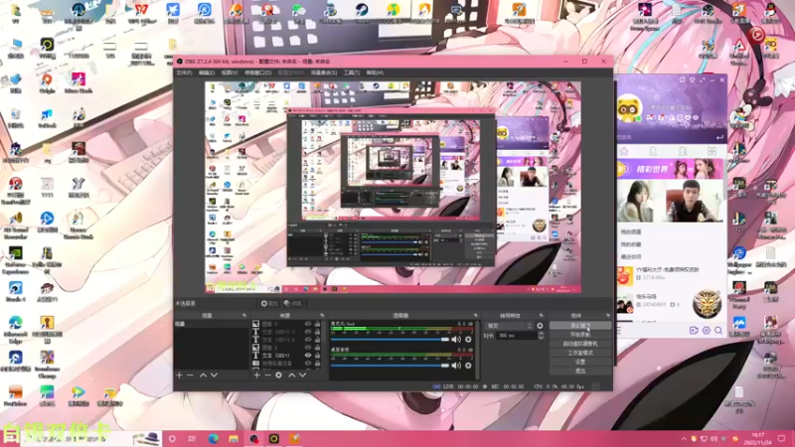Open the 工具(T) menu
Screen dimensions: 795x447
coord(352,73)
